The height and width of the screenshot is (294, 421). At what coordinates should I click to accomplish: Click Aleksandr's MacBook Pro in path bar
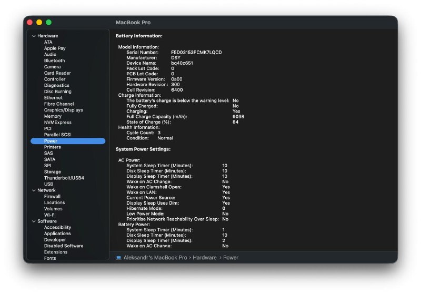coord(155,258)
